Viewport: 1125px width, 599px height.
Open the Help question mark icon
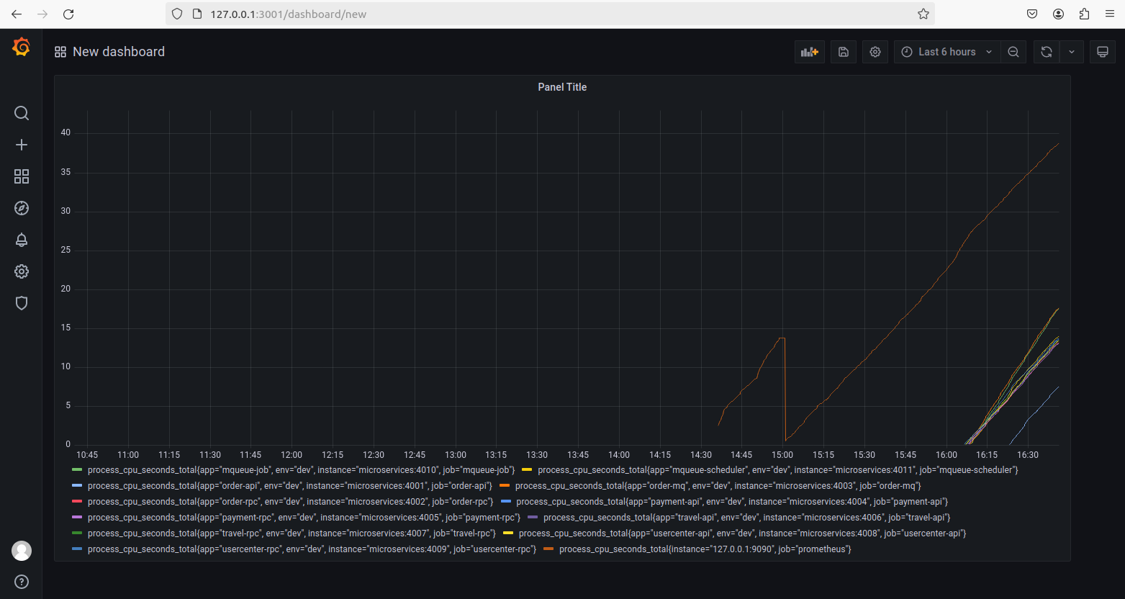click(x=22, y=582)
